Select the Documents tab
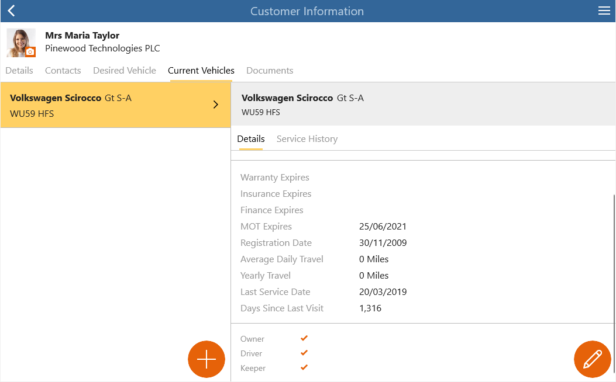Viewport: 616px width, 382px height. pos(270,71)
